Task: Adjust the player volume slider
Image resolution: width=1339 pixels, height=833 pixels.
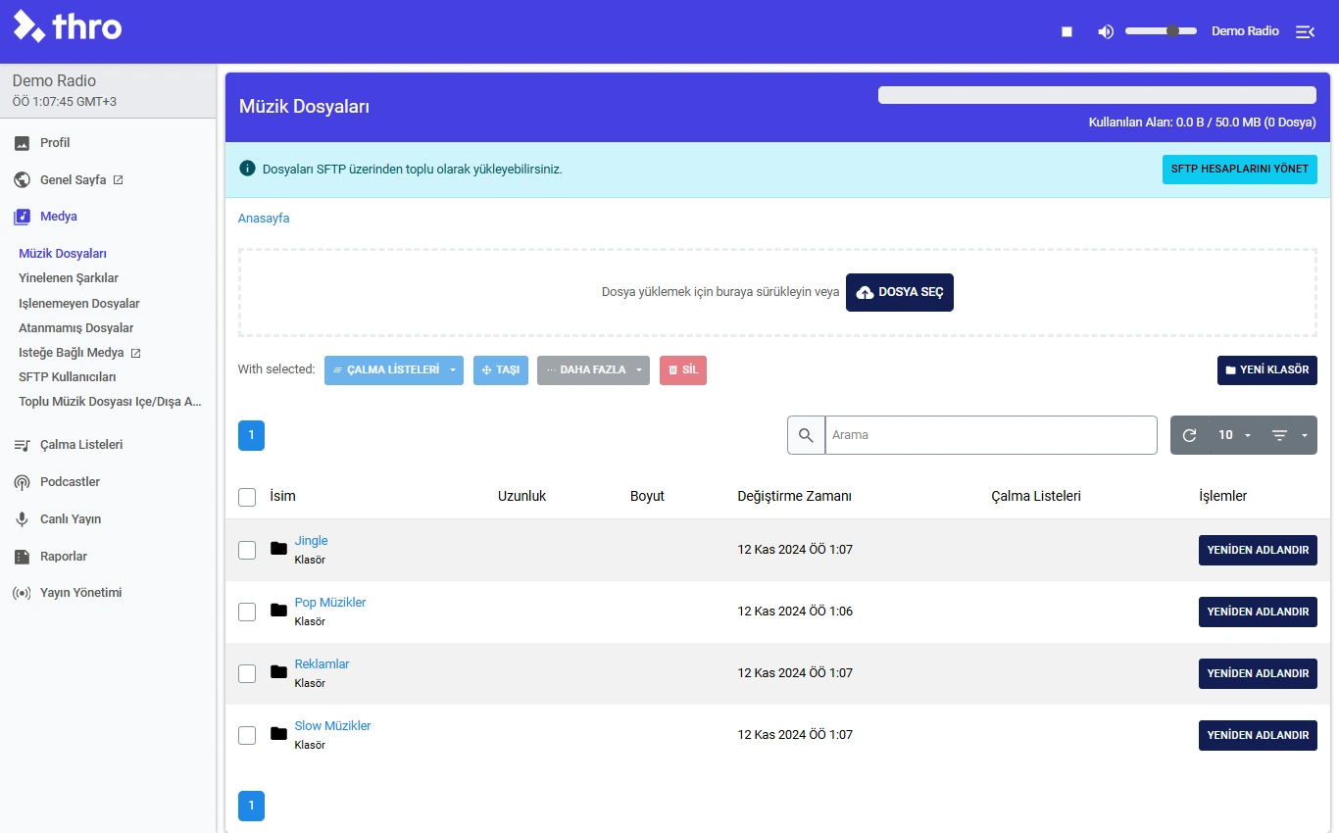Action: pyautogui.click(x=1161, y=31)
